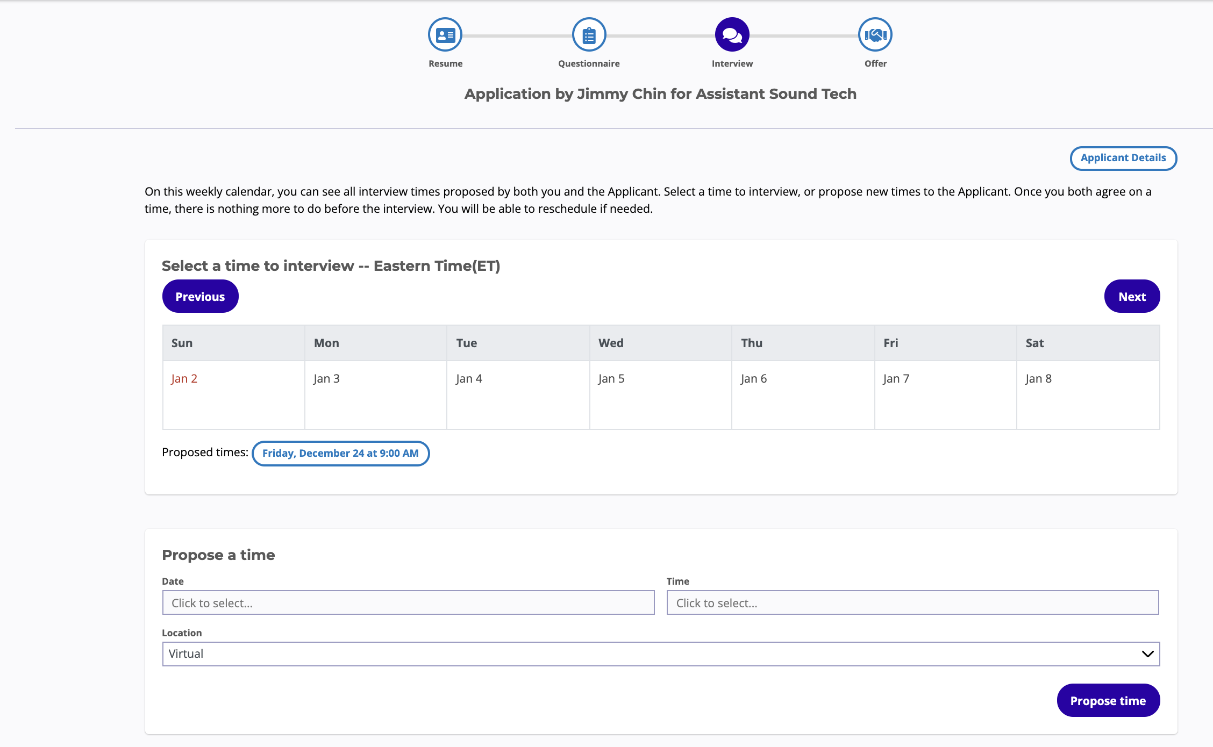Select the Jan 3 Monday cell
This screenshot has width=1213, height=747.
(375, 394)
